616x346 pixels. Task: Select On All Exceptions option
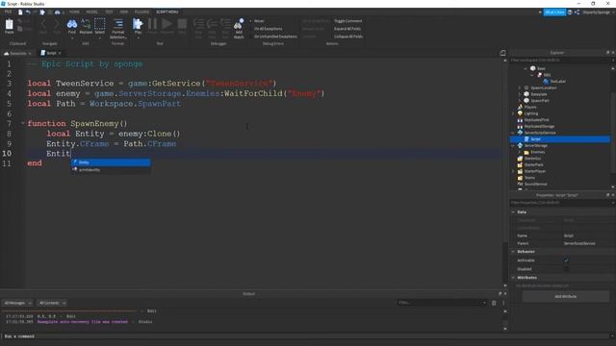[x=267, y=29]
